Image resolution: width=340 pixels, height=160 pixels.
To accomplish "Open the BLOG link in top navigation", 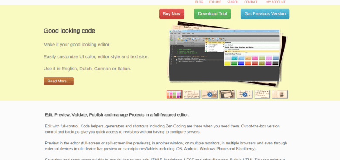I will [199, 2].
